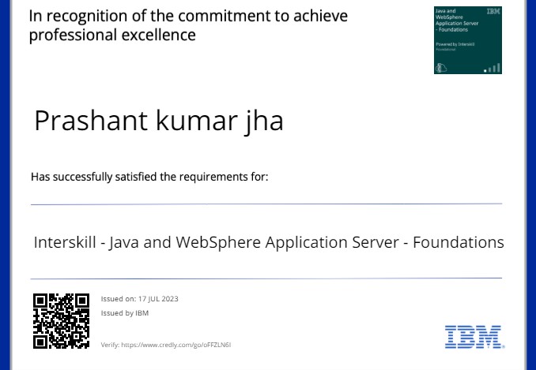Click 'Powered by Interskill' in the badge

point(455,44)
